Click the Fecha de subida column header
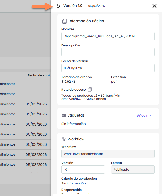This screenshot has height=196, width=162. click(x=39, y=75)
